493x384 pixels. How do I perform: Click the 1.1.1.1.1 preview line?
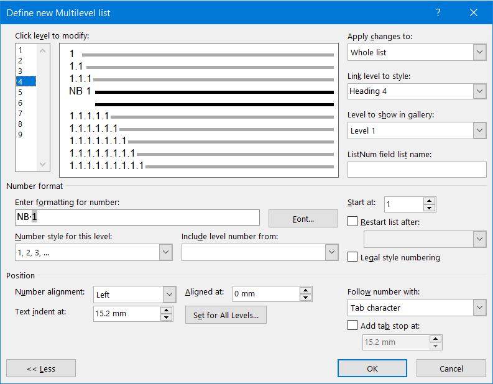coord(201,116)
